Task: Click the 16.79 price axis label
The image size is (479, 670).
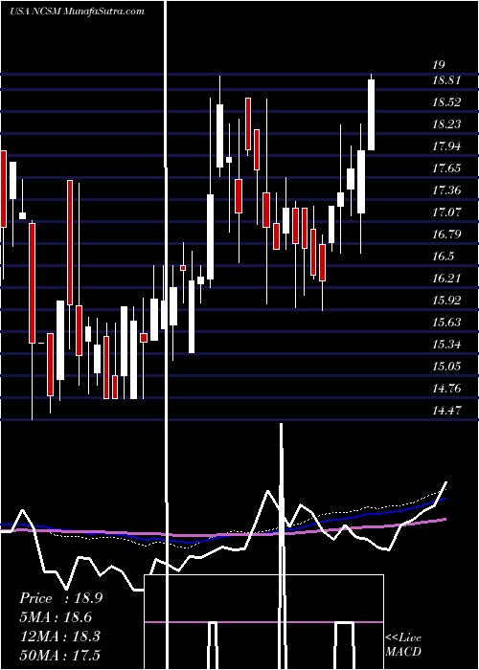Action: (446, 234)
